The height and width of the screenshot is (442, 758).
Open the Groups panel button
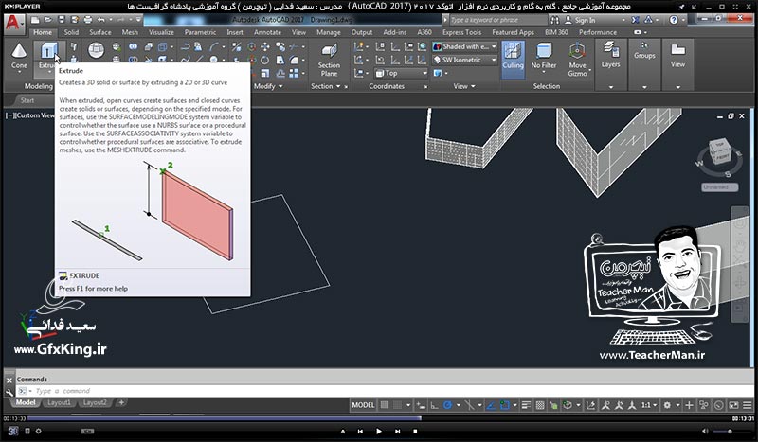[644, 50]
